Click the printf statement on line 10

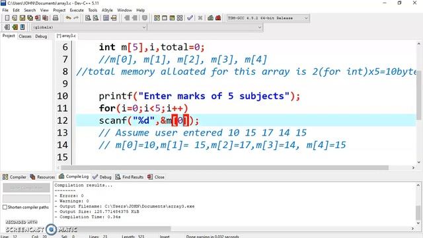[200, 96]
